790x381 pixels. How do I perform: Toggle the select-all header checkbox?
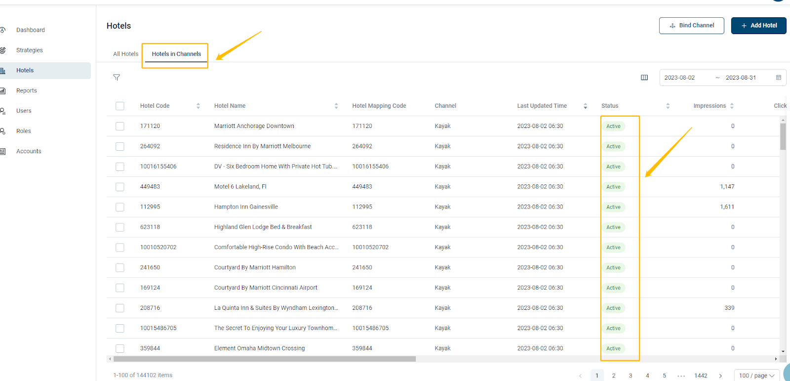120,106
